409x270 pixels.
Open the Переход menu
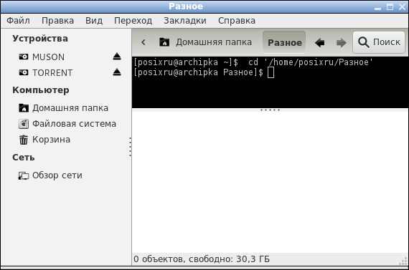click(133, 21)
